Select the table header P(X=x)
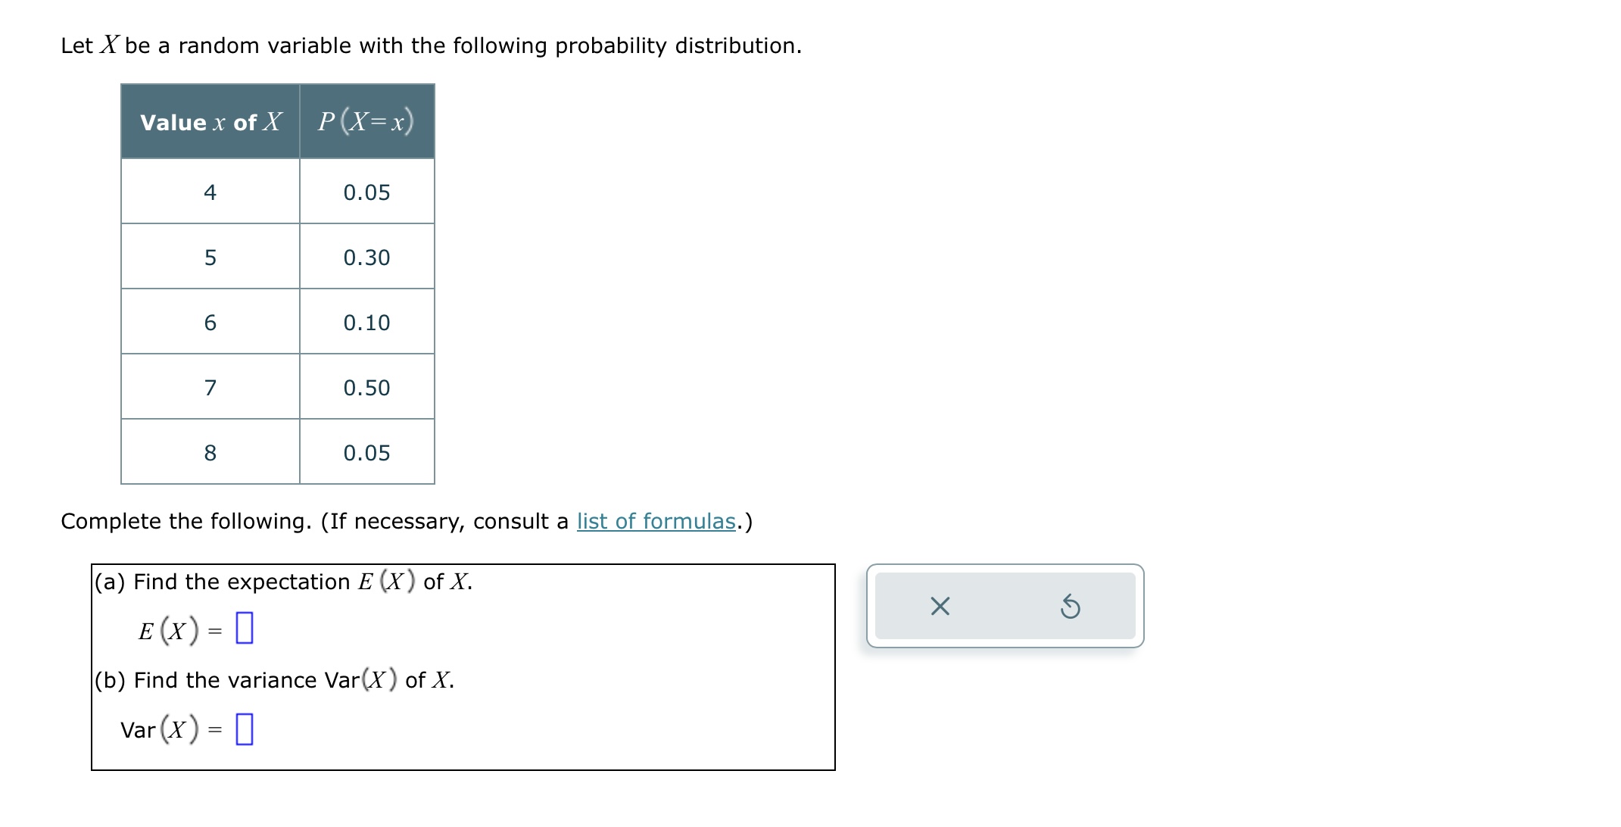Screen dimensions: 1621x827 pos(366,121)
